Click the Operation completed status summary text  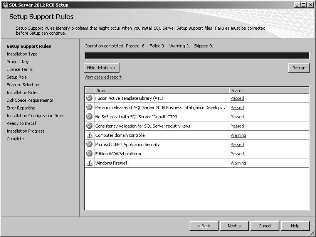point(149,46)
